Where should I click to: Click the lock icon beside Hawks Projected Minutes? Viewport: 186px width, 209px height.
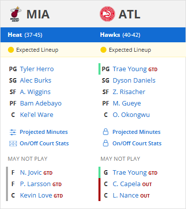[x=105, y=132]
